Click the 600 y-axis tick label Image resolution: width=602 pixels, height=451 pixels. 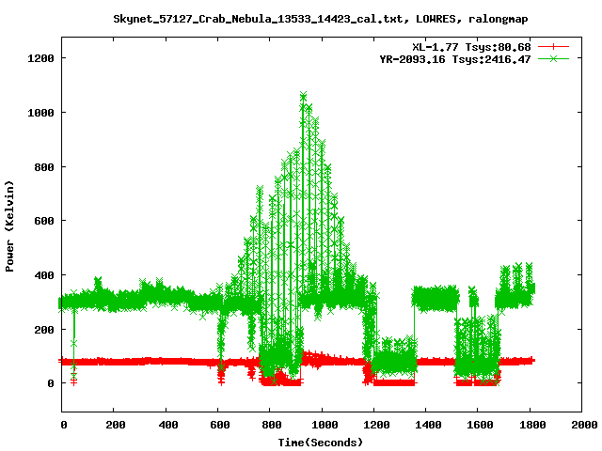44,221
